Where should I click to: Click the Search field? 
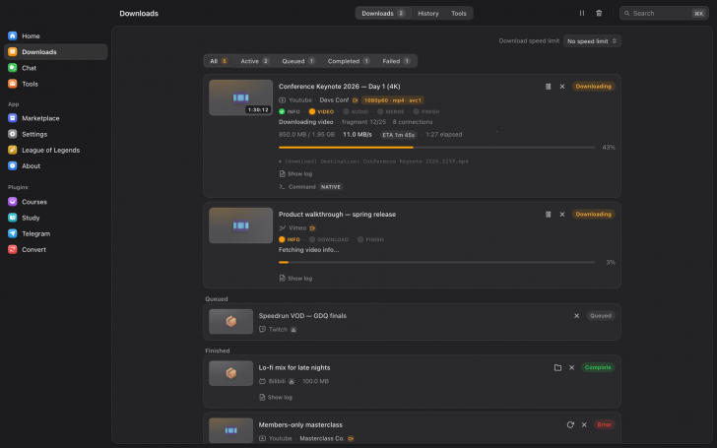(664, 13)
